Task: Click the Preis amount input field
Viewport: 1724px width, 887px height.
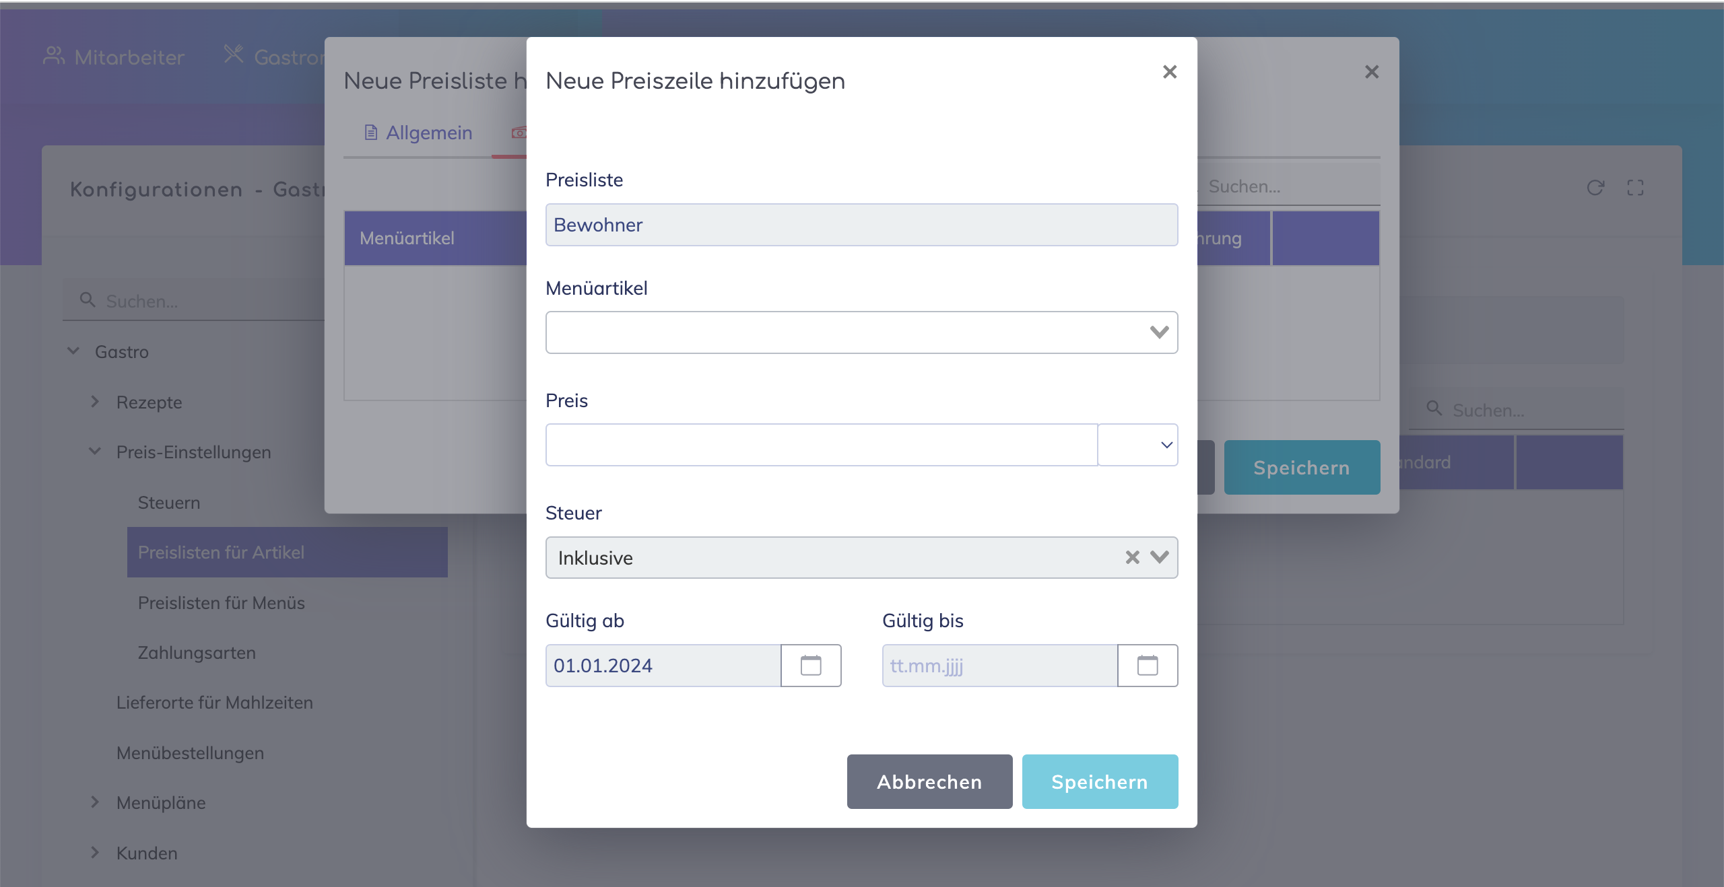Action: coord(822,445)
